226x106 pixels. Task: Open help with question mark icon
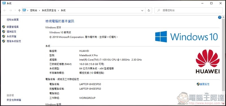coord(220,17)
